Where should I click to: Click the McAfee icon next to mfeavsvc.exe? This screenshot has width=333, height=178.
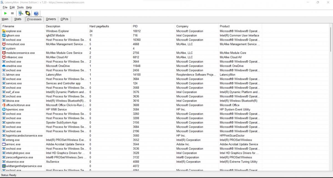4,57
